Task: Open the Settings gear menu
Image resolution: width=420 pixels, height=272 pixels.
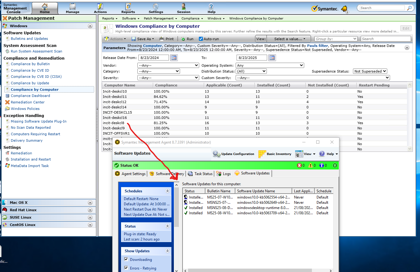Action: point(156,8)
